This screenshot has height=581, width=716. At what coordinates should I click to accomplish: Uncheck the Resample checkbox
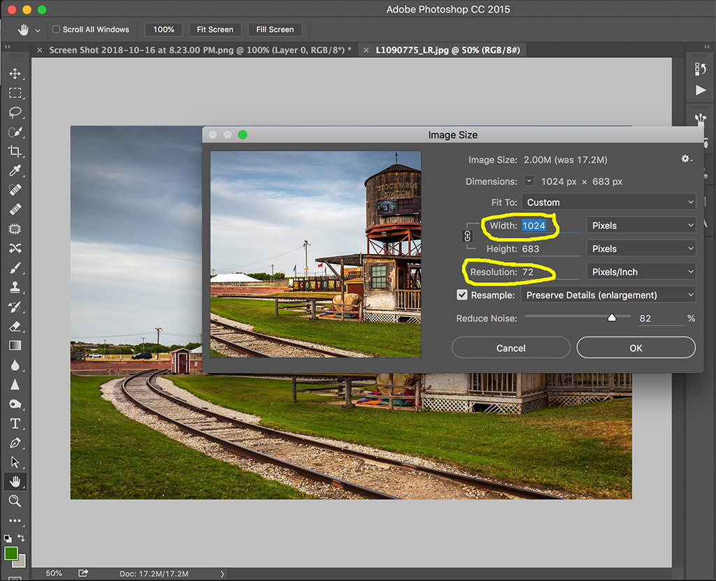tap(462, 295)
